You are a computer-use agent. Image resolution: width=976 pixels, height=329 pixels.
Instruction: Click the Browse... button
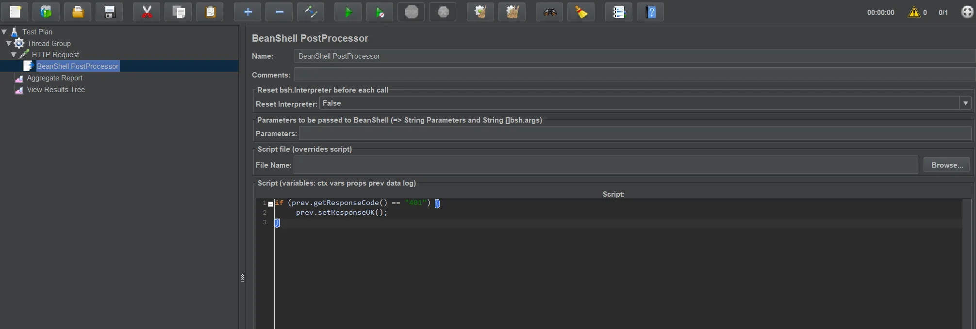click(947, 165)
